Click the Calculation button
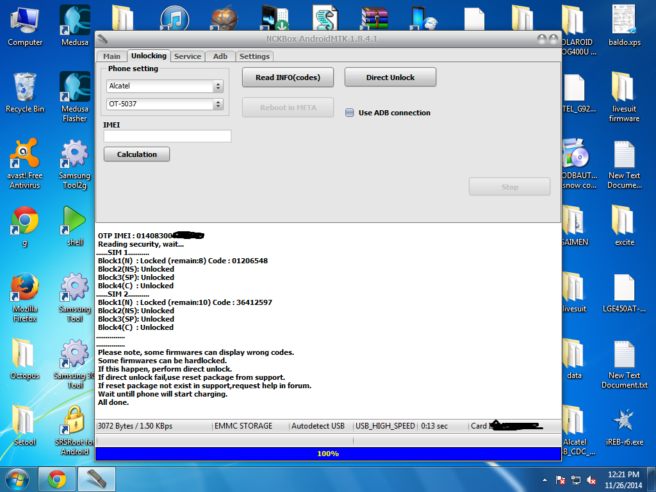The height and width of the screenshot is (492, 656). 136,154
